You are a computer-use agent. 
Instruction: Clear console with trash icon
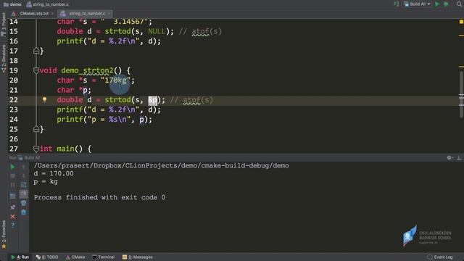[x=23, y=212]
